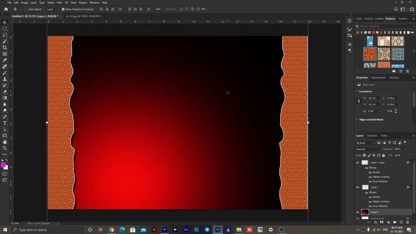Create new adjustment layer icon in Layers panel
This screenshot has height=234, width=416.
tap(388, 222)
